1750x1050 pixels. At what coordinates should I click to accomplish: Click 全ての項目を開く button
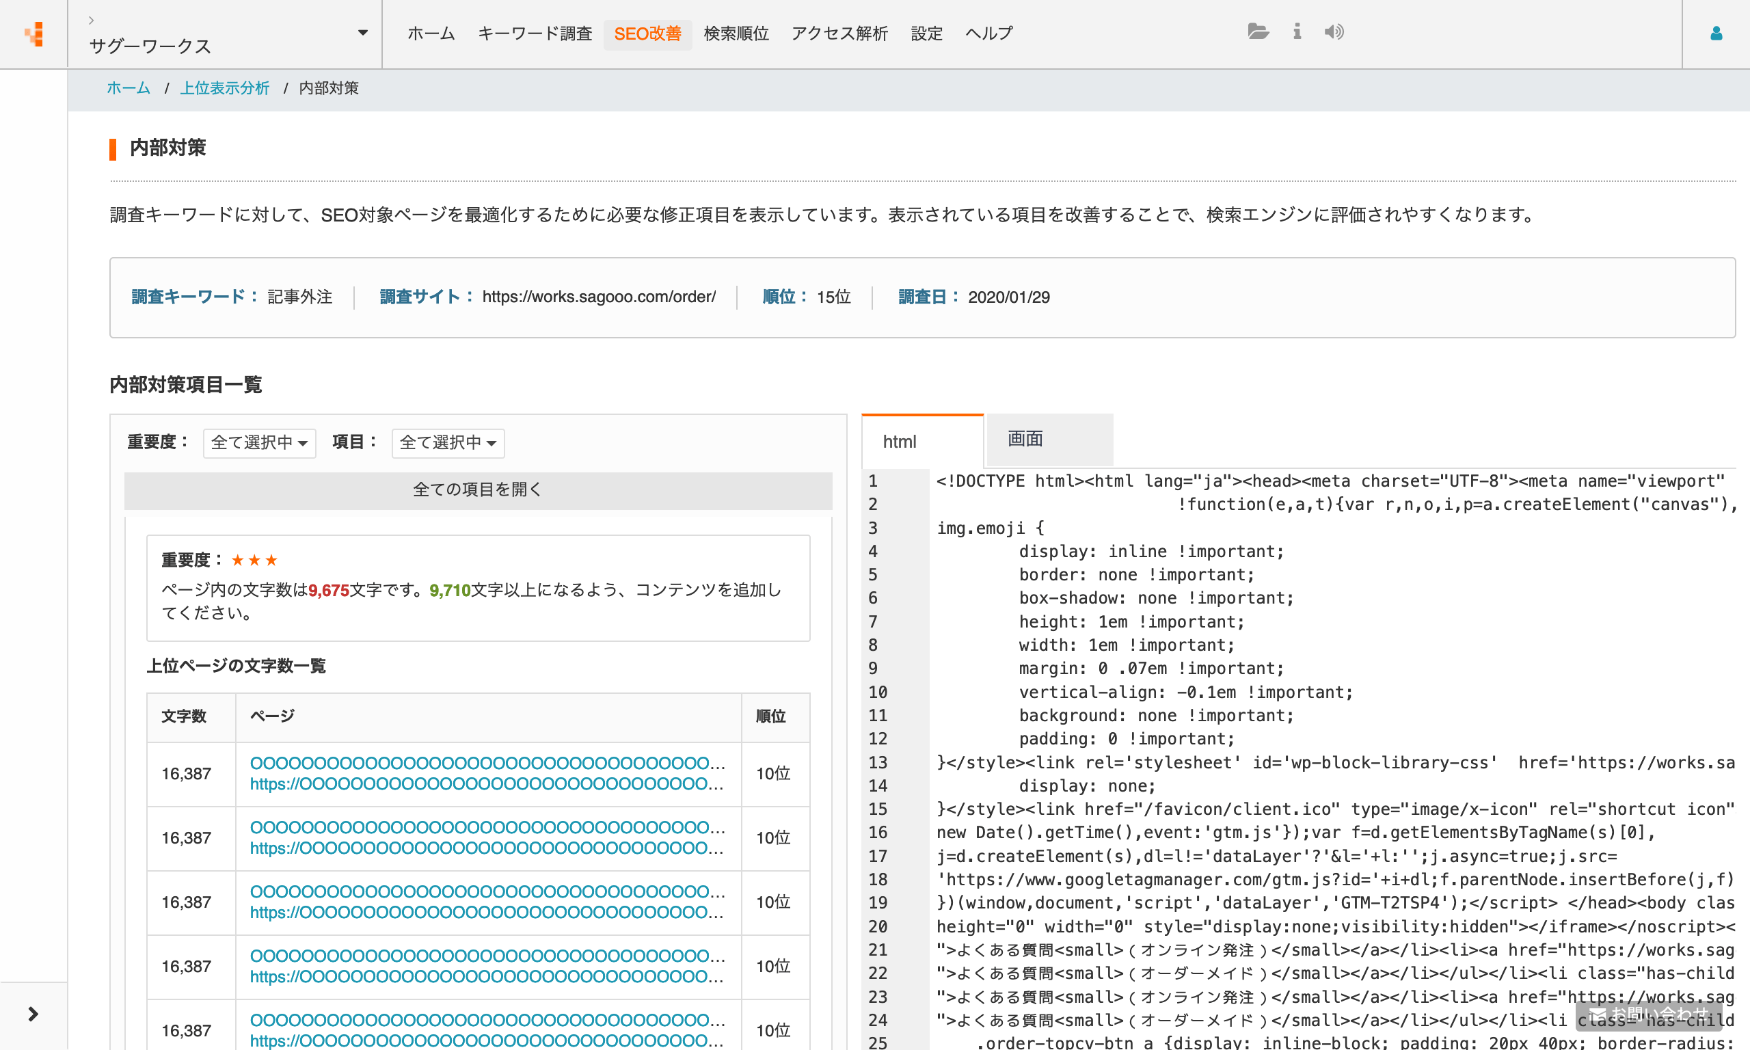click(x=478, y=489)
